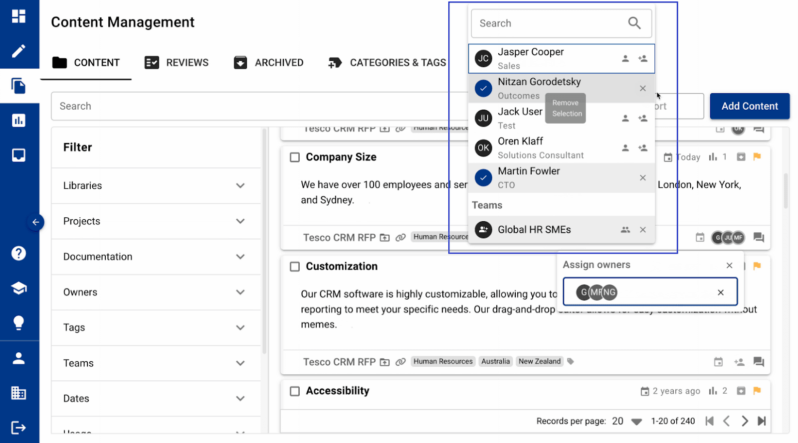The width and height of the screenshot is (798, 443).
Task: Expand the Libraries filter section
Action: point(240,186)
